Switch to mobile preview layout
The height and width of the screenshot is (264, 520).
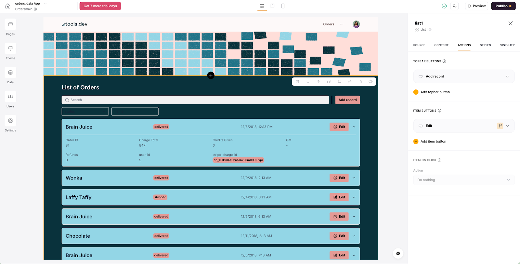tap(283, 6)
